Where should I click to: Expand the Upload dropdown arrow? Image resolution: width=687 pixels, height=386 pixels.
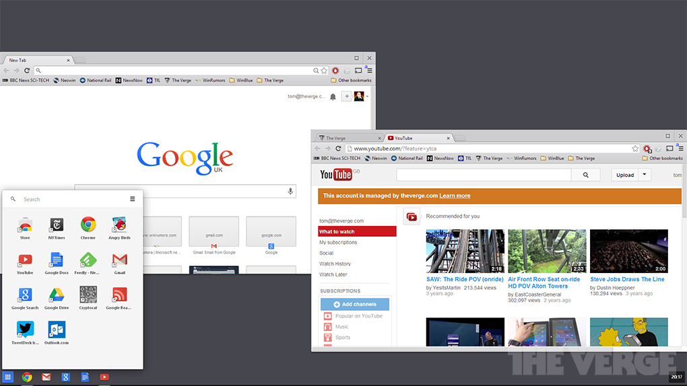[645, 175]
